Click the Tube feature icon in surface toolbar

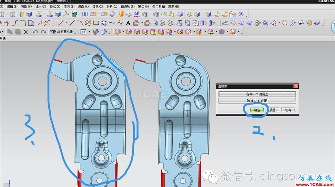317,23
